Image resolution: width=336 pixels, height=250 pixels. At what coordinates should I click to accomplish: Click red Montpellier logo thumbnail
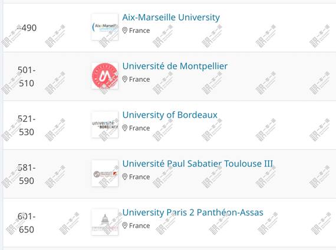(105, 76)
